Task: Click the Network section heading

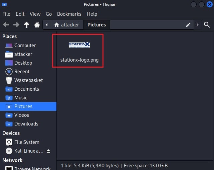Action: [x=12, y=160]
